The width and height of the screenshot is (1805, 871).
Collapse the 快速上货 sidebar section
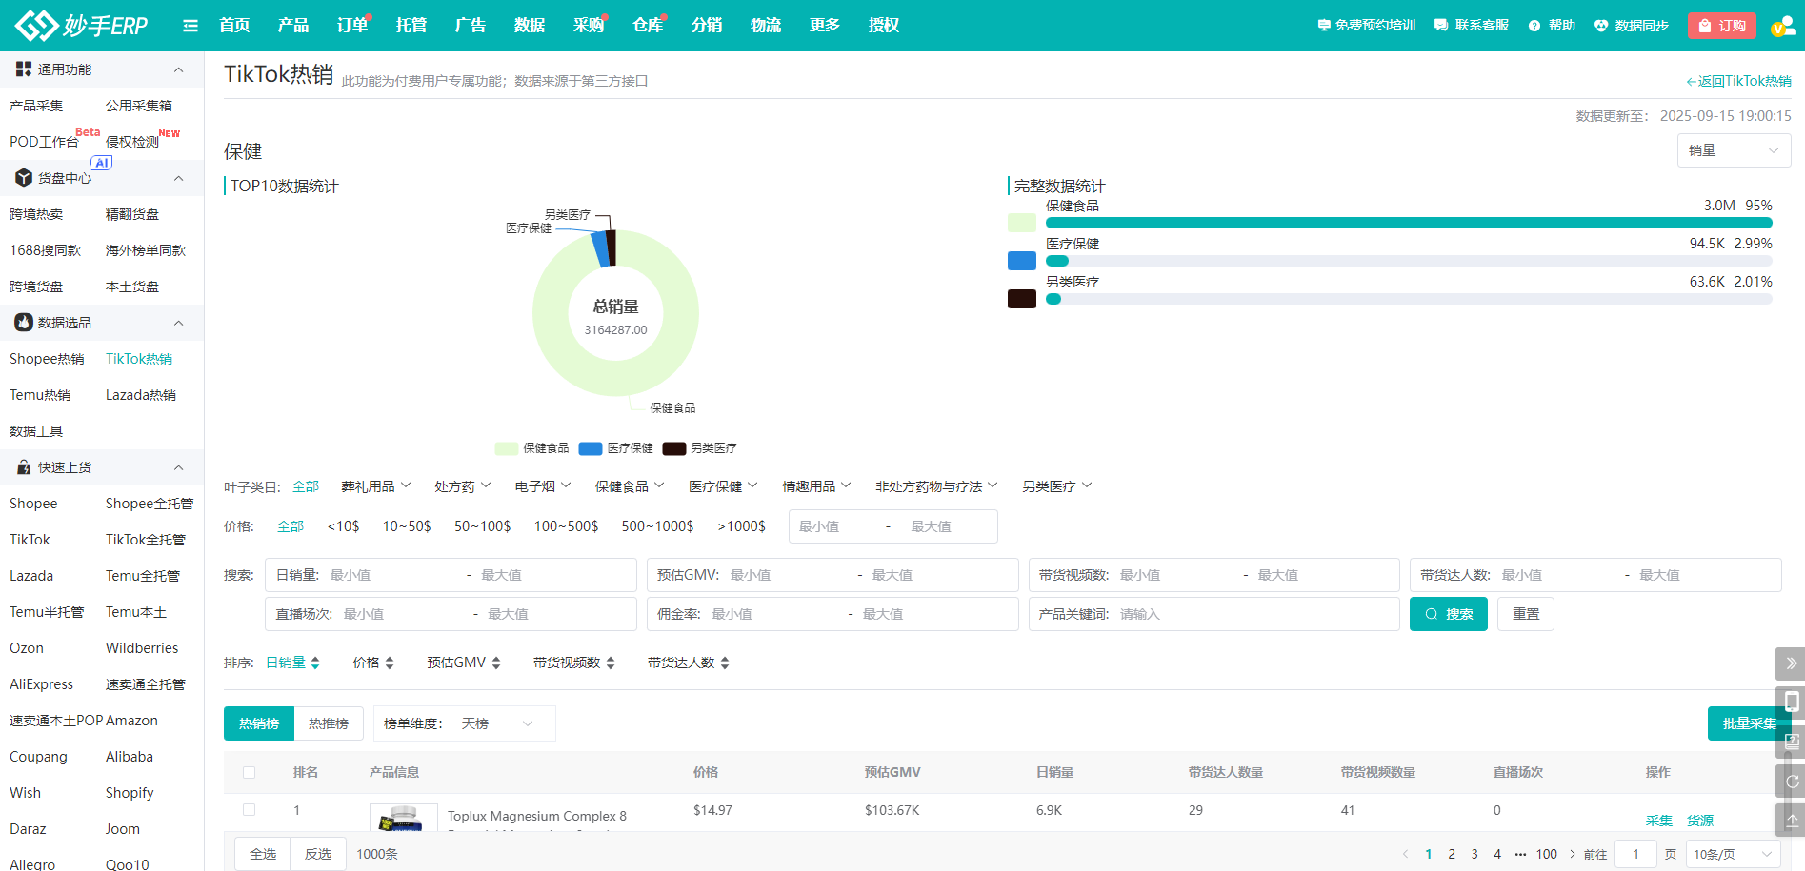(x=178, y=467)
